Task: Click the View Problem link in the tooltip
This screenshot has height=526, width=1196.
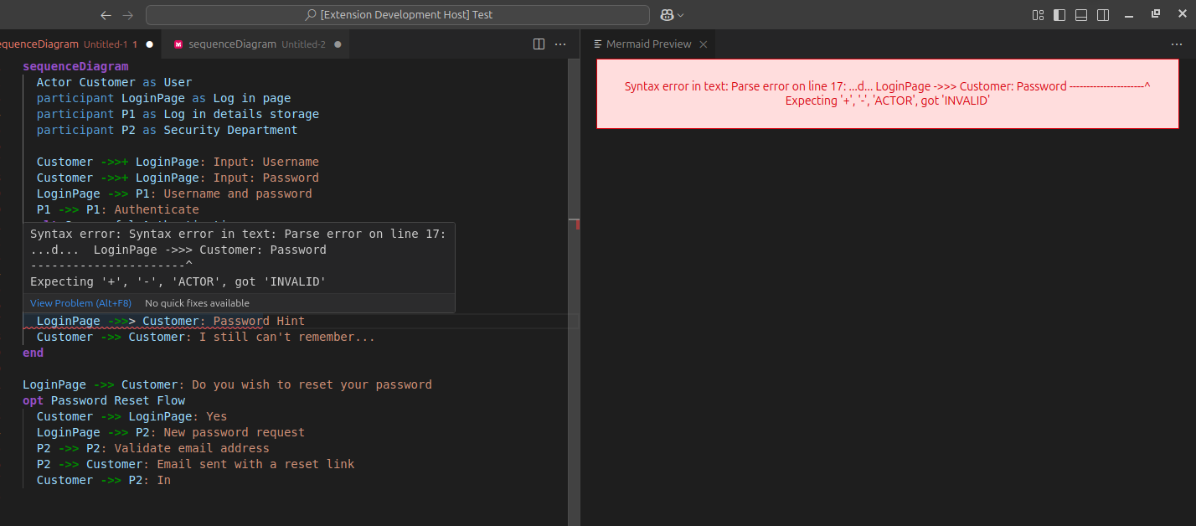Action: click(x=80, y=302)
